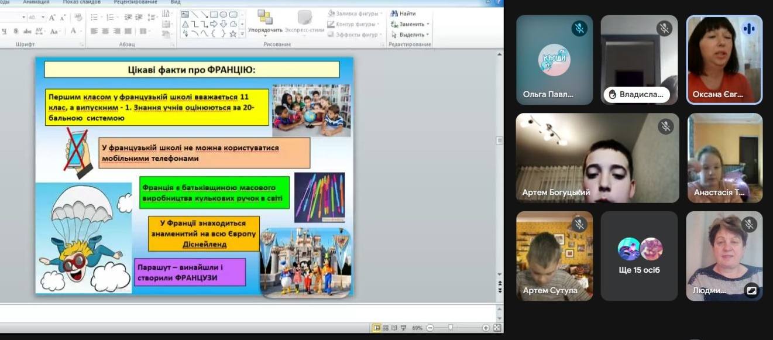This screenshot has width=773, height=340.
Task: Toggle align text center in Абзац group
Action: (106, 31)
